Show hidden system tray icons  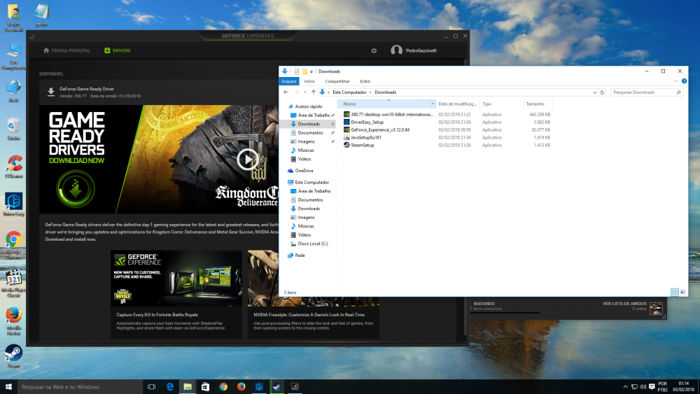(x=625, y=387)
